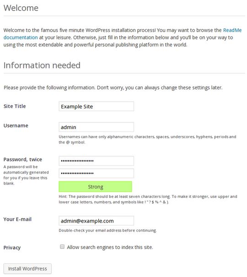Click the blue 'documentation' link text
This screenshot has width=247, height=277.
point(21,38)
